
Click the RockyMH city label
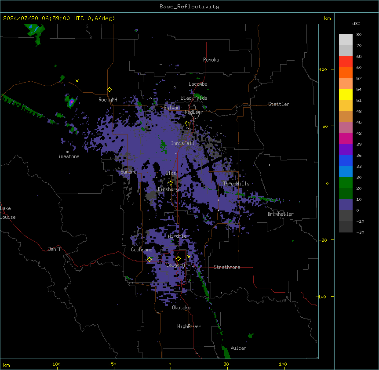pos(108,100)
